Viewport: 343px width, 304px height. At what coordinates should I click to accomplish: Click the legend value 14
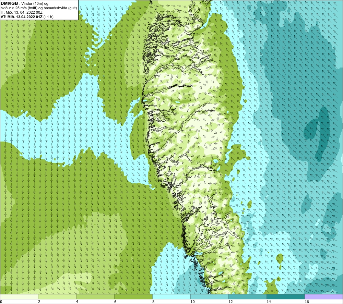pyautogui.click(x=269, y=302)
